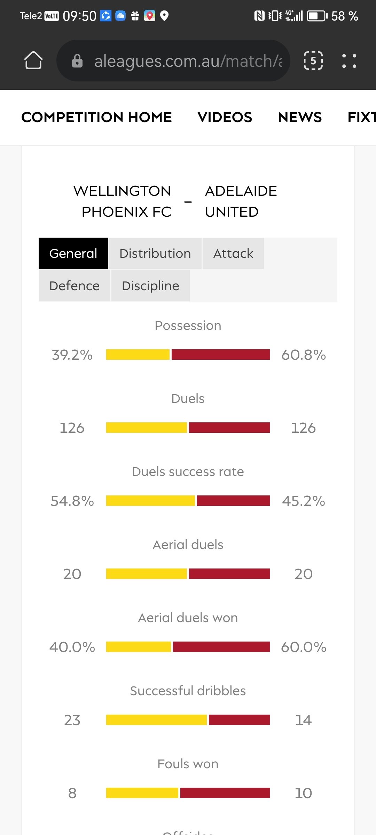The width and height of the screenshot is (376, 835).
Task: Open the News menu item
Action: [300, 117]
